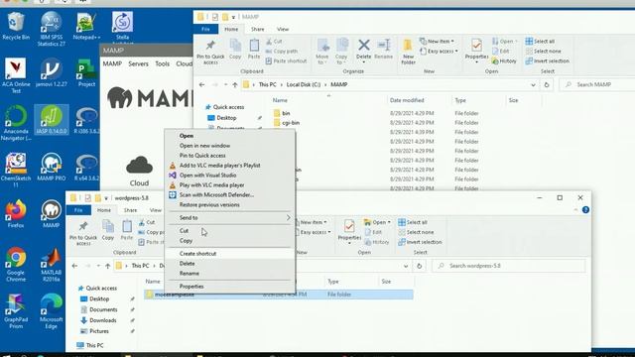Select the JASP 0.14.0.0 desktop icon
This screenshot has height=357, width=635.
click(x=51, y=120)
